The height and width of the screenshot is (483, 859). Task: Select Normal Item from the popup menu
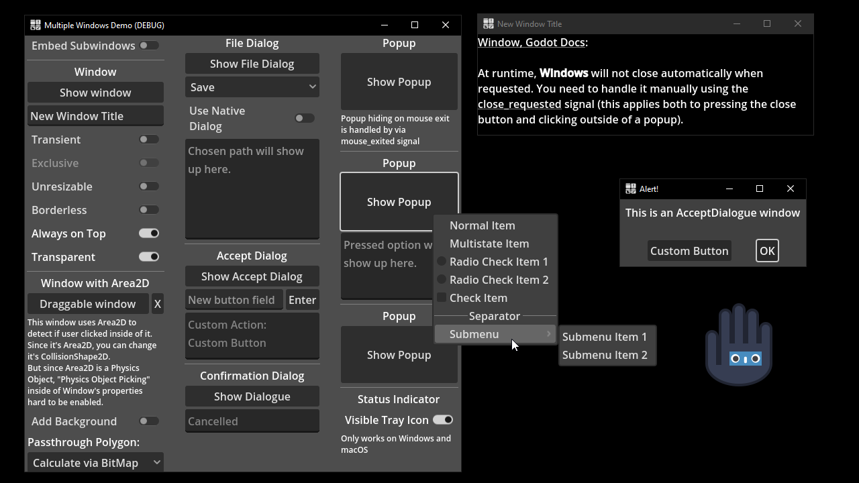click(x=482, y=225)
